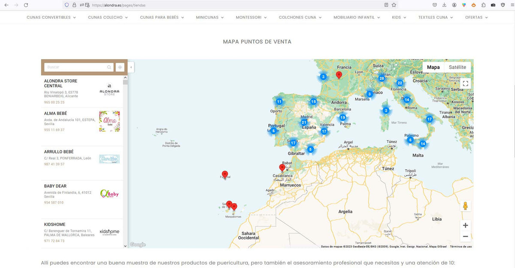The image size is (515, 268).
Task: Click phone number 965 00 25 25
Action: click(x=54, y=102)
